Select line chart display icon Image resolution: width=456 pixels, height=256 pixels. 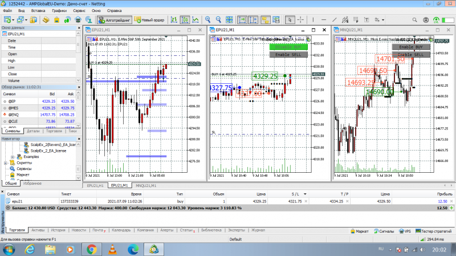(196, 20)
